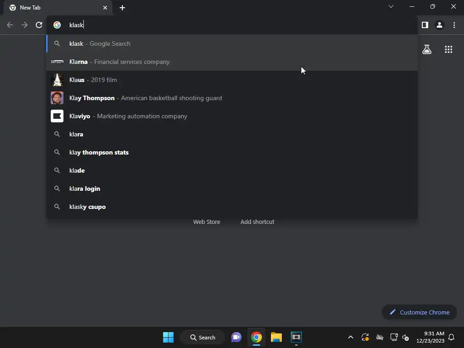Viewport: 464px width, 348px height.
Task: Focus the address bar containing klask
Action: (232, 25)
